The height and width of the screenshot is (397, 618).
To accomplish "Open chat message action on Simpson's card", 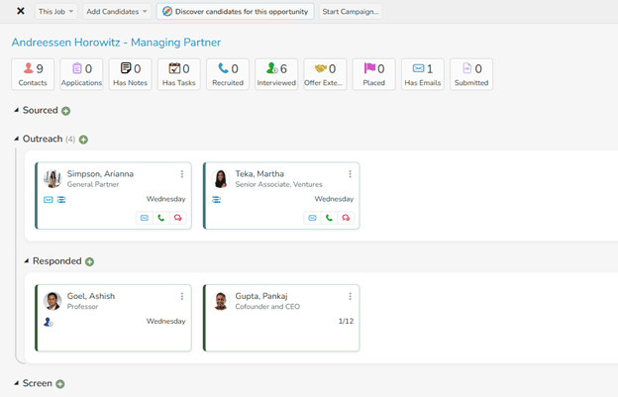I will pyautogui.click(x=177, y=218).
